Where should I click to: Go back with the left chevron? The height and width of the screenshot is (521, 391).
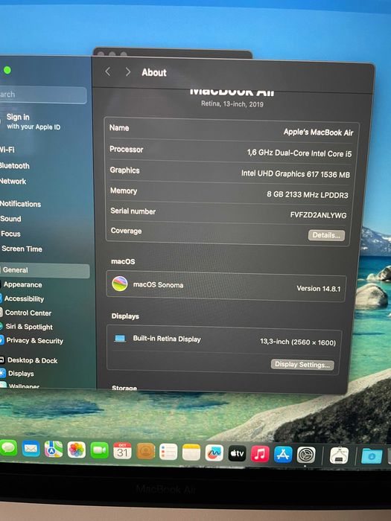pyautogui.click(x=107, y=71)
